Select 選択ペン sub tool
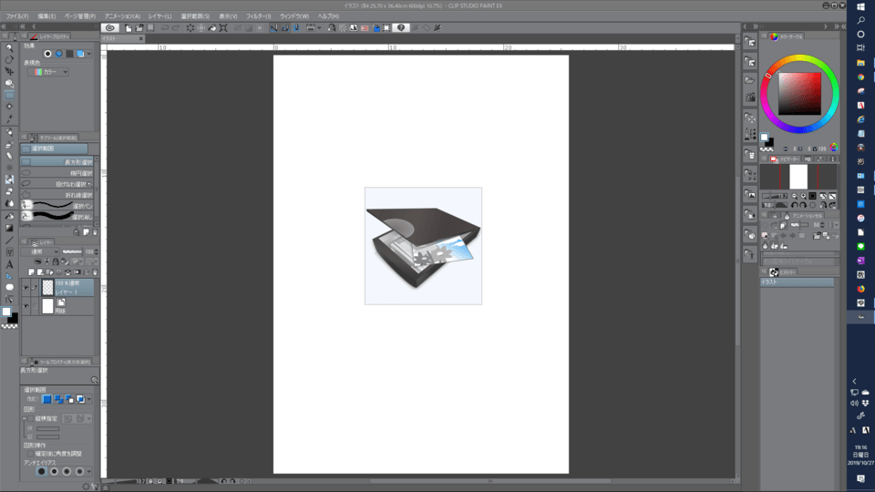This screenshot has height=492, width=875. [x=57, y=205]
